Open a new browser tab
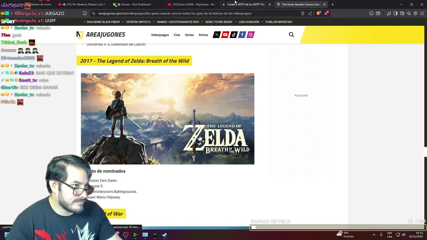This screenshot has width=427, height=240. pyautogui.click(x=333, y=4)
